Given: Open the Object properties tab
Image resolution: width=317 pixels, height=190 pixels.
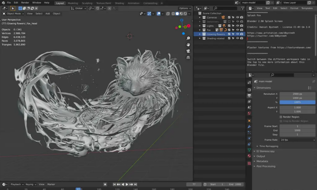Looking at the screenshot, I should tap(249, 121).
